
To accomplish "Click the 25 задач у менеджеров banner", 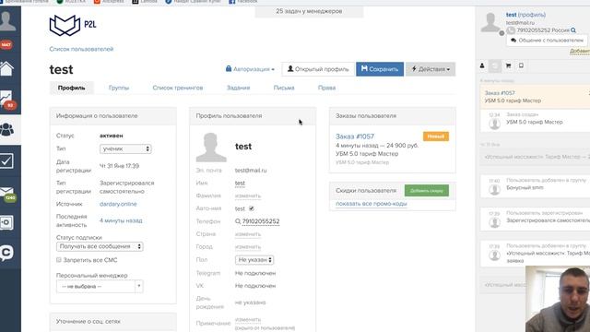I will point(309,11).
